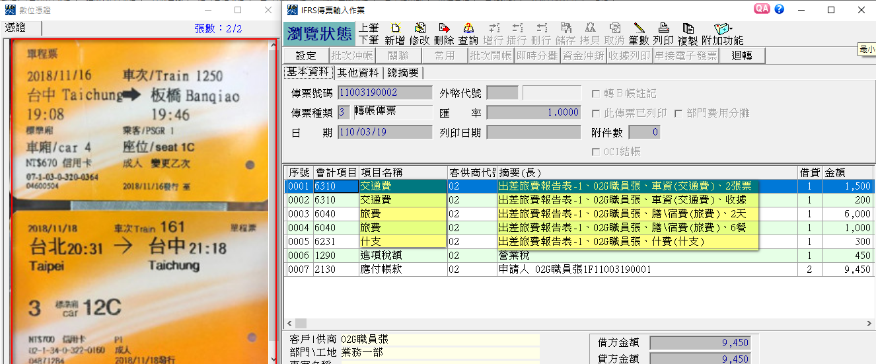Click the 批次沖帳 button
This screenshot has width=876, height=364.
[351, 55]
